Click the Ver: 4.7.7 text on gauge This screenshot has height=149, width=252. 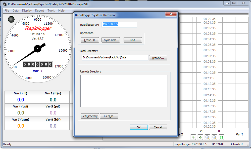pos(37,39)
